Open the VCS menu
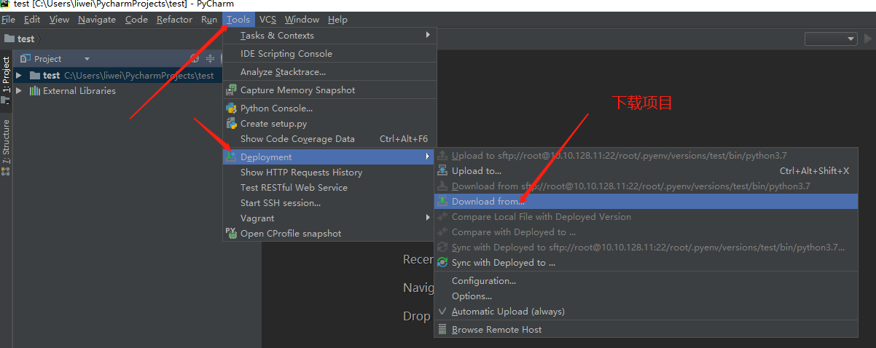The height and width of the screenshot is (348, 876). pyautogui.click(x=267, y=20)
